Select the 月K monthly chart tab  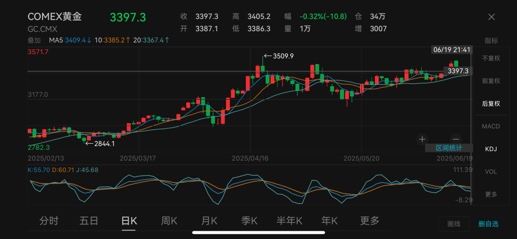[209, 221]
